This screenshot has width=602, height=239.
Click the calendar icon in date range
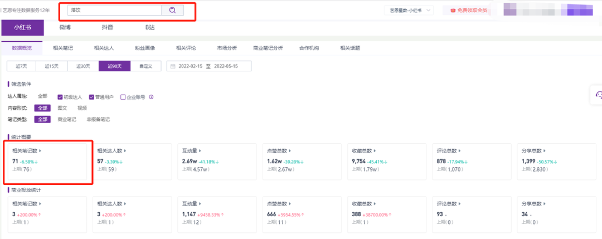click(x=173, y=66)
